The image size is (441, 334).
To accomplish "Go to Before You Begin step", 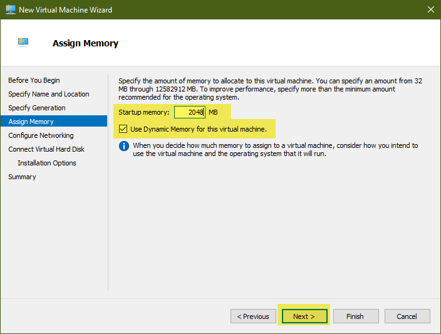I will pos(34,80).
